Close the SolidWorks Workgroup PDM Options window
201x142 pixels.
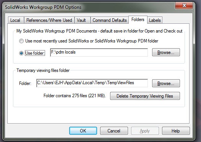[184, 5]
